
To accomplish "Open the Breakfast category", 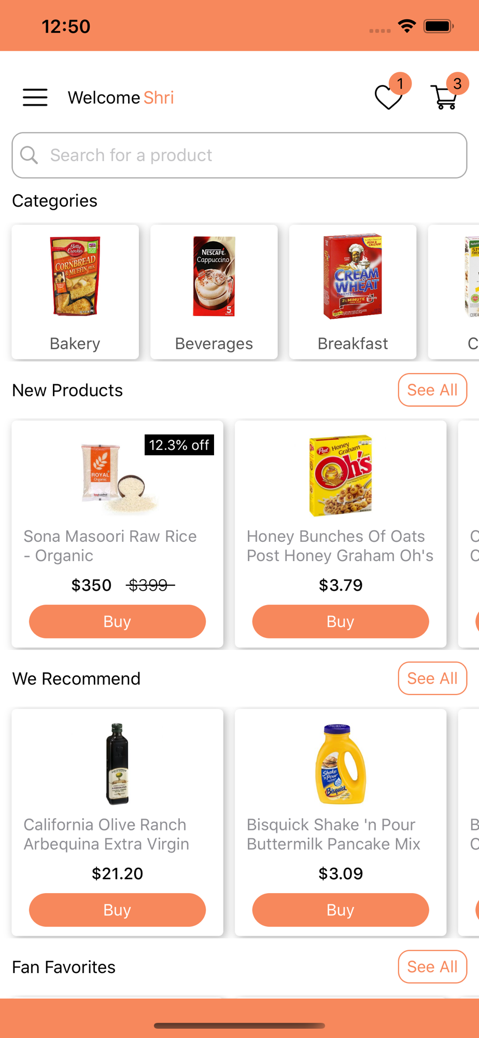I will (353, 292).
